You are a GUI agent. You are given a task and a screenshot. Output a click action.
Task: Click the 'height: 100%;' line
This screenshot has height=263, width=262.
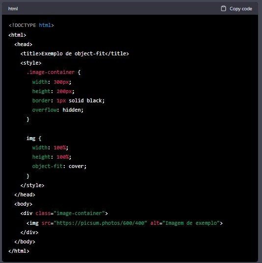(x=52, y=157)
